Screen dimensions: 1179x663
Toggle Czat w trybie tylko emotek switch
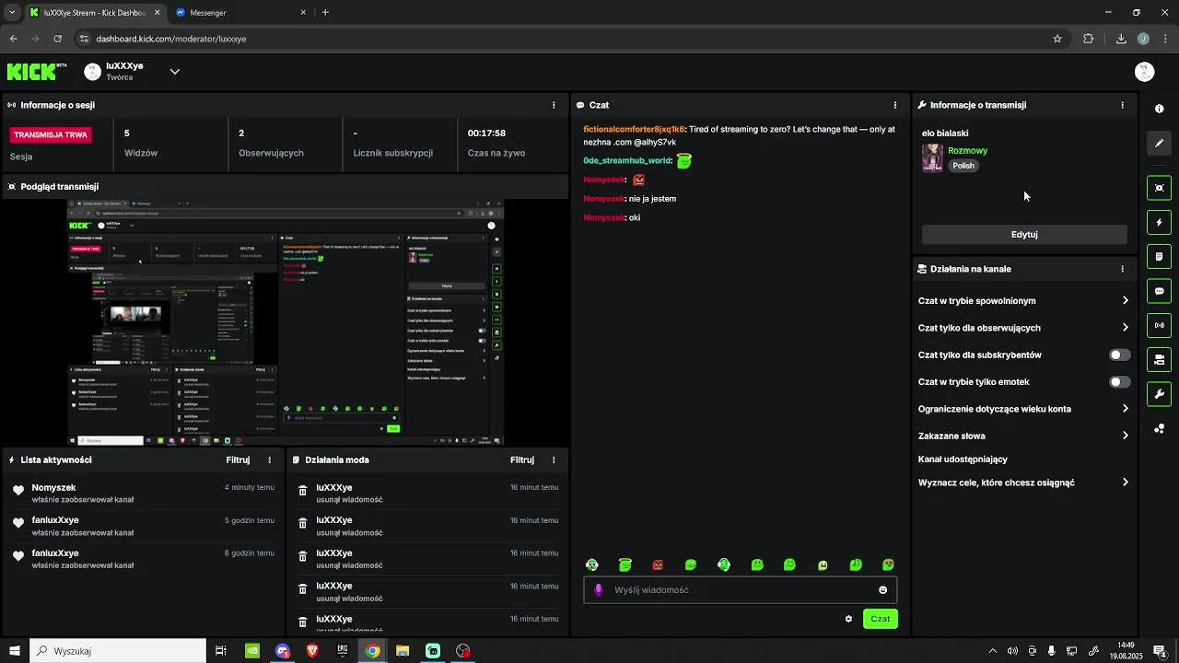click(x=1120, y=381)
